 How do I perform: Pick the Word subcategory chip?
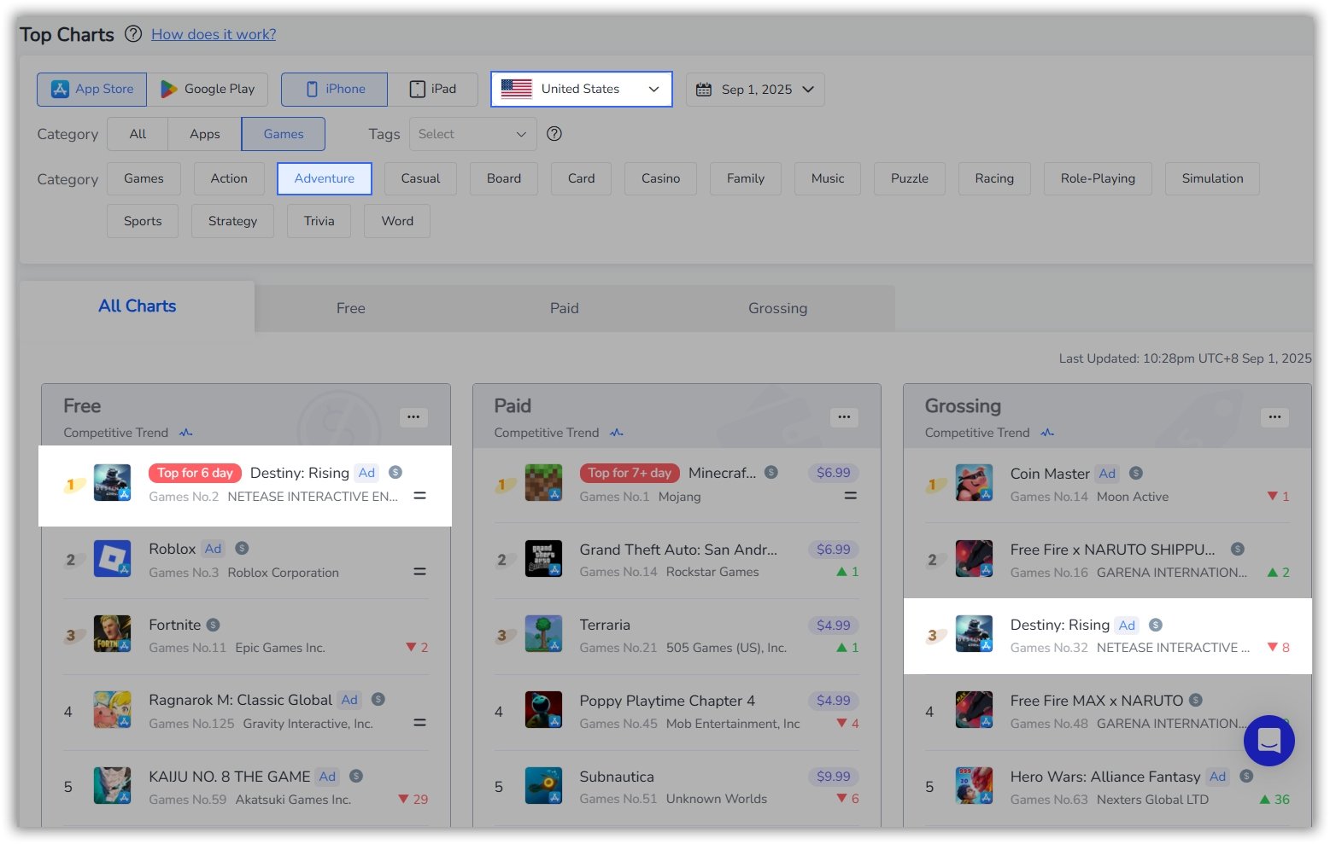click(x=397, y=221)
